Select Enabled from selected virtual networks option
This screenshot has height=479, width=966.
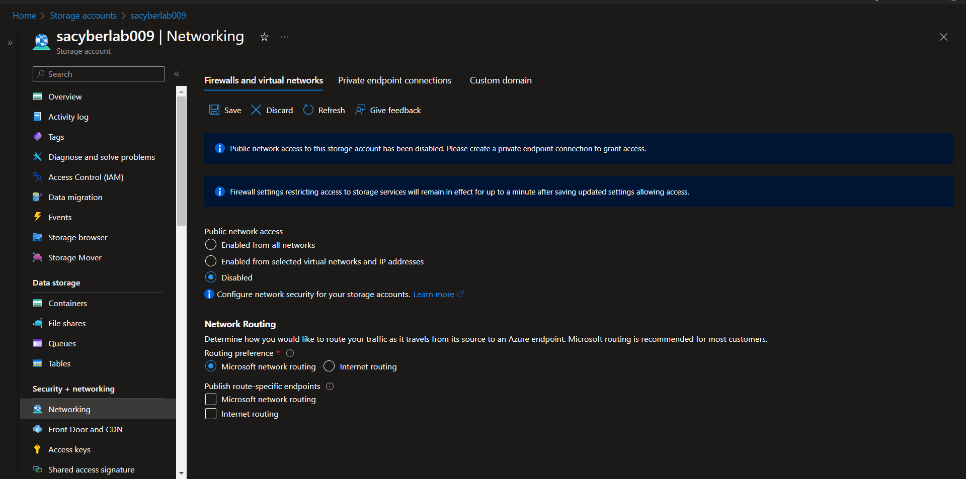coord(211,261)
